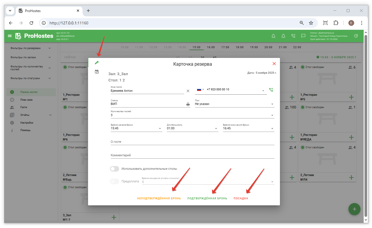
Task: Open the hamburger main menu
Action: (10, 36)
